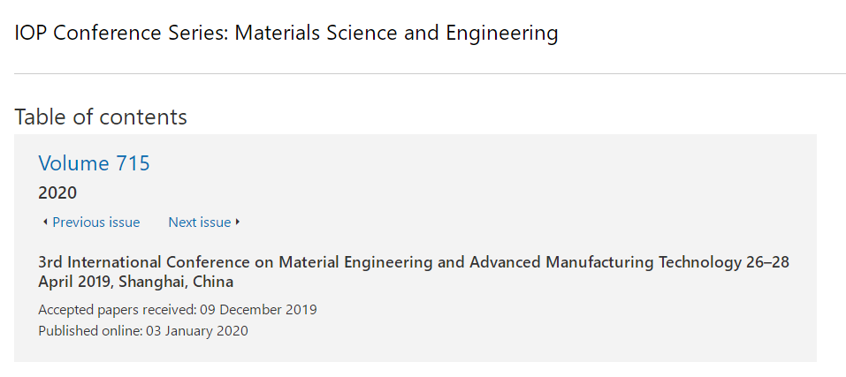
Task: Click the IOP Conference Series journal title
Action: pos(286,34)
